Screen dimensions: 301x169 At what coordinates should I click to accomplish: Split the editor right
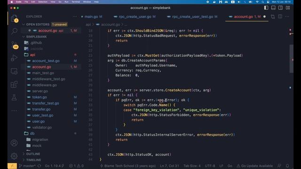pos(280,17)
